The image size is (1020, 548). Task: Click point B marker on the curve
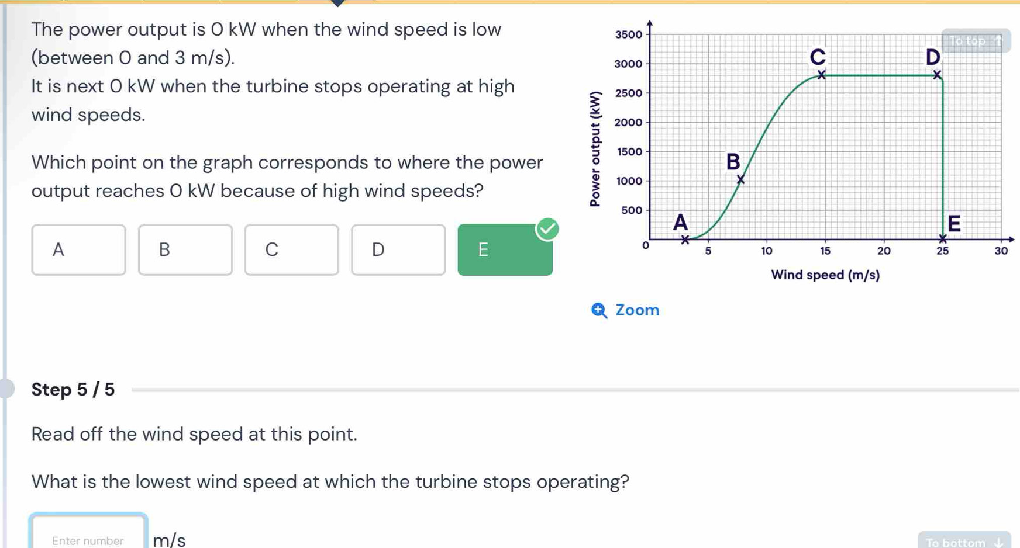(740, 180)
